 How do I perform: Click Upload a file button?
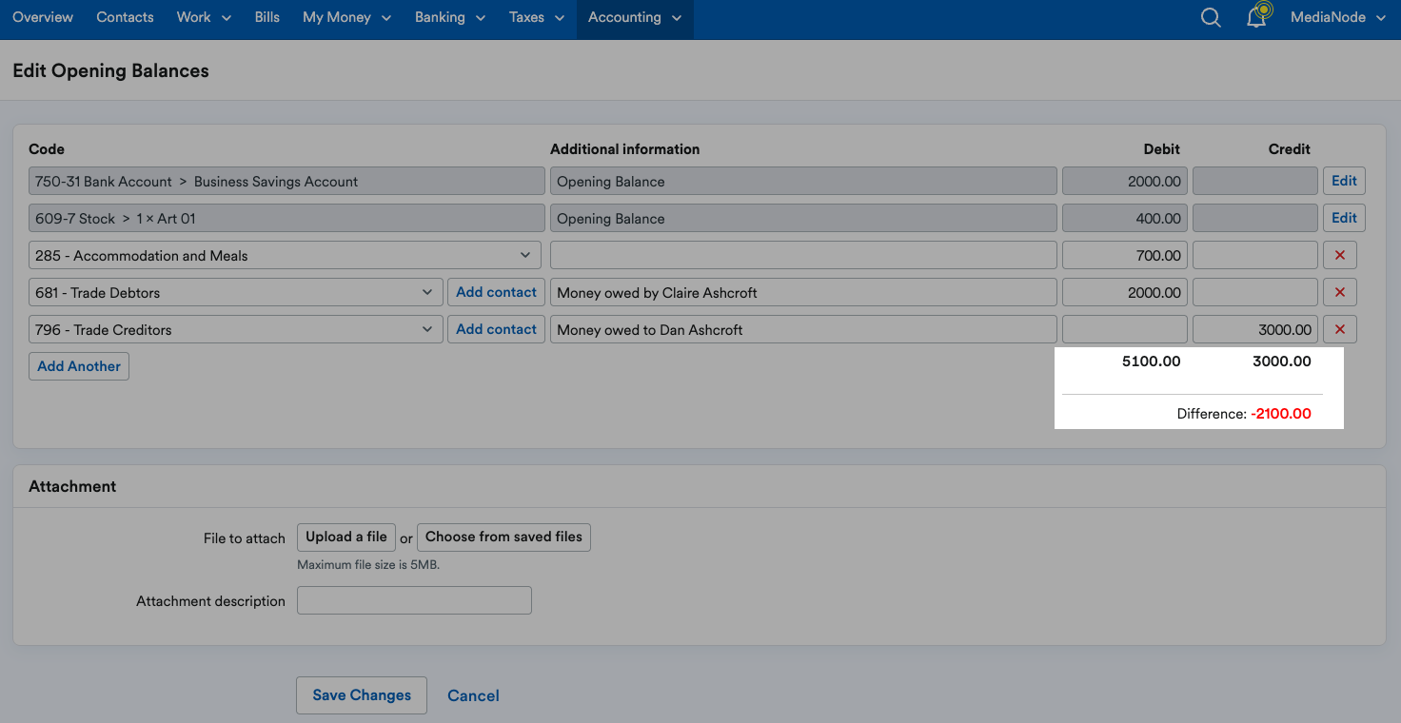[x=346, y=537]
